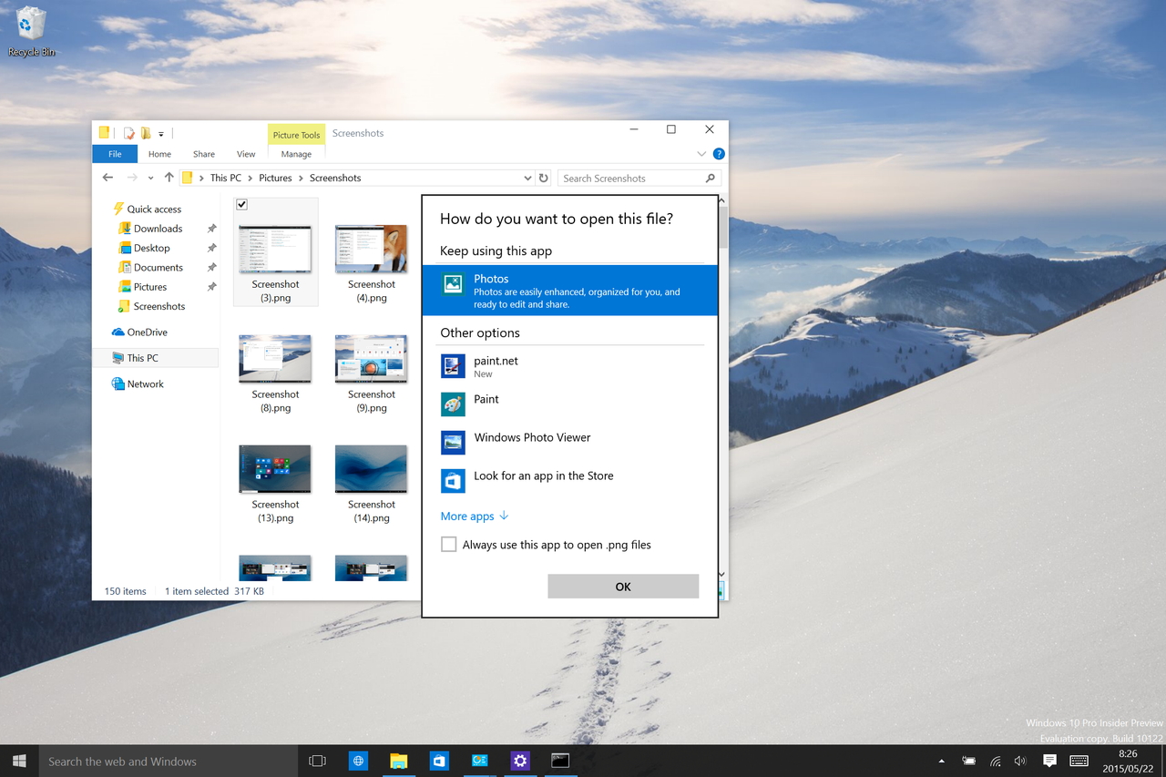Screen dimensions: 1166x777
Task: Open the Action Center notification icon
Action: pos(1049,761)
